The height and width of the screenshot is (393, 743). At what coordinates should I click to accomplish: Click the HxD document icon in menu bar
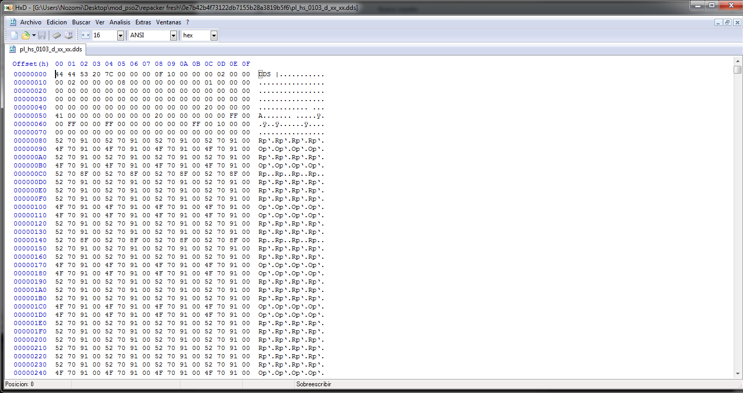click(13, 22)
